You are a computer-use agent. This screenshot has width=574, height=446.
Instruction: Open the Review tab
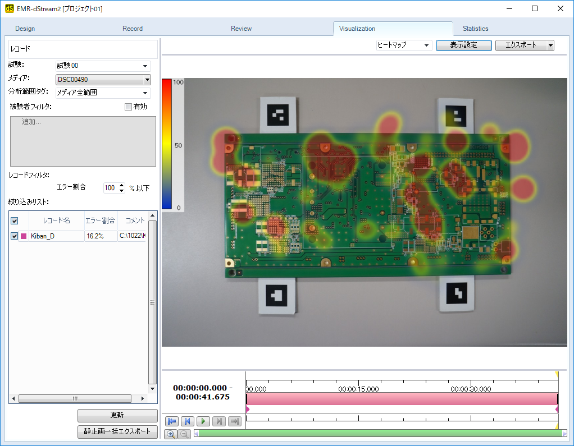pyautogui.click(x=241, y=29)
